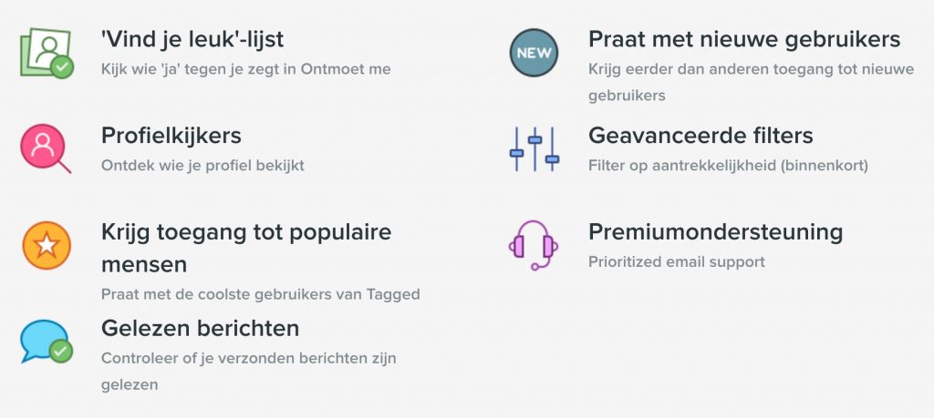Click the green 'Vind je leuk'-lijst photo icon
This screenshot has width=934, height=418.
tap(46, 54)
